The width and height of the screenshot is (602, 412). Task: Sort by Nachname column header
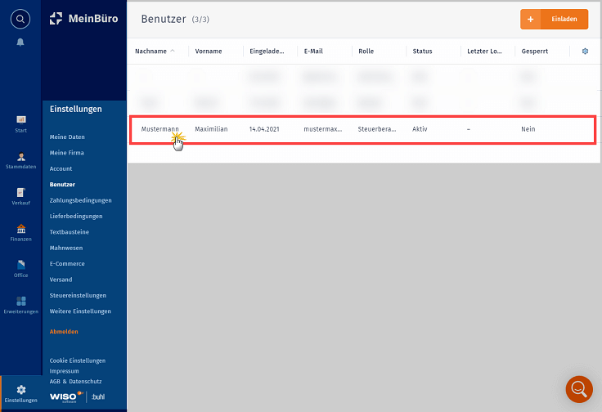click(x=150, y=51)
